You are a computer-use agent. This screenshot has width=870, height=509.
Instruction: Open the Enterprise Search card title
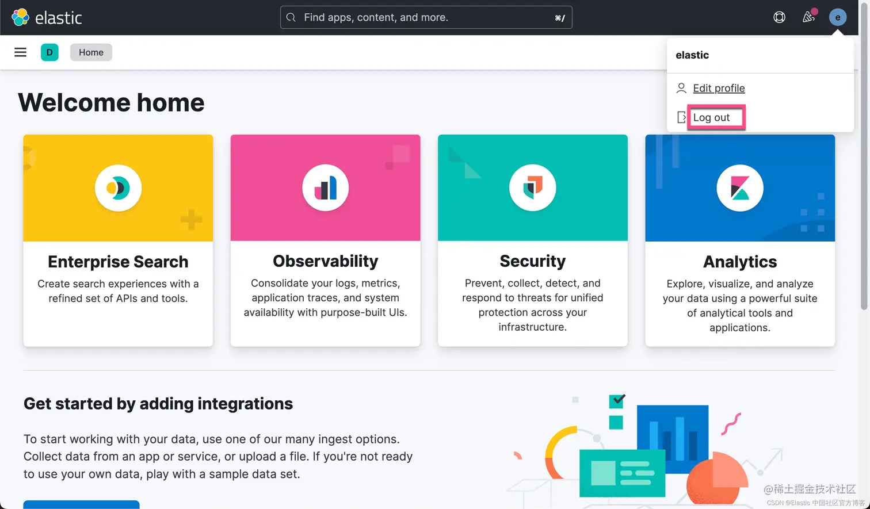tap(118, 262)
